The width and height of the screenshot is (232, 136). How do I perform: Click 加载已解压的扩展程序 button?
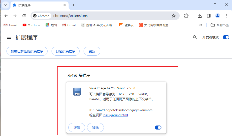(27, 51)
